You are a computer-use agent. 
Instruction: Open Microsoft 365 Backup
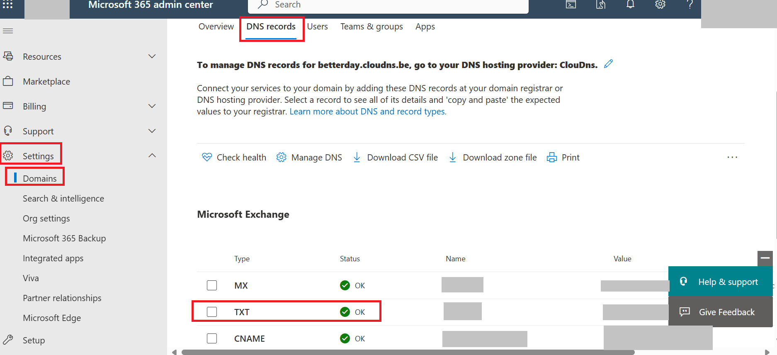[64, 238]
